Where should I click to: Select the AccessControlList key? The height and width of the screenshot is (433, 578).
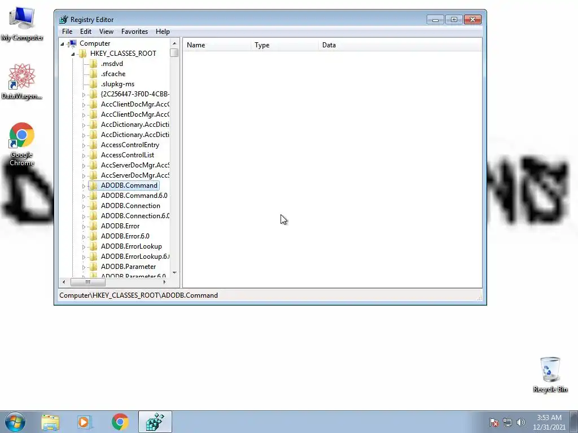coord(128,155)
